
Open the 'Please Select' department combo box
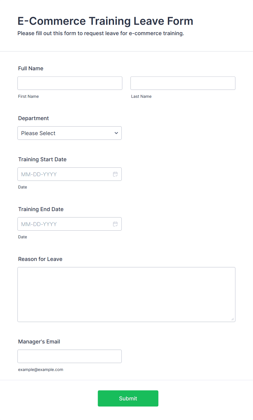[x=70, y=133]
